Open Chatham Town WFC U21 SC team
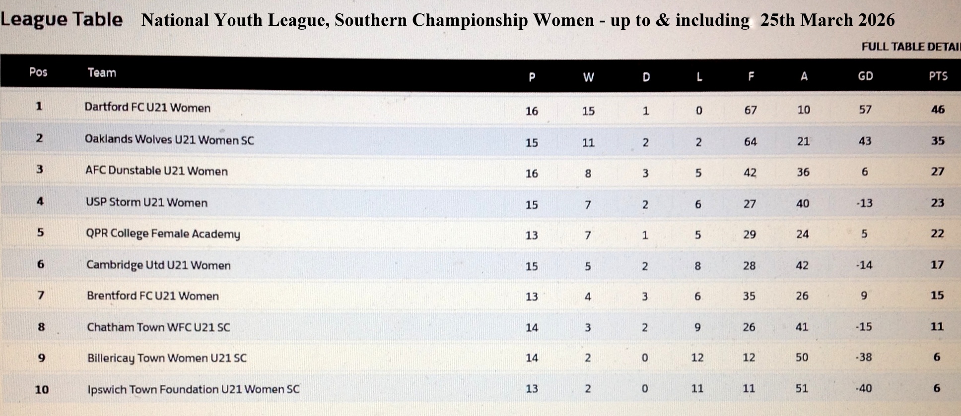 click(158, 327)
